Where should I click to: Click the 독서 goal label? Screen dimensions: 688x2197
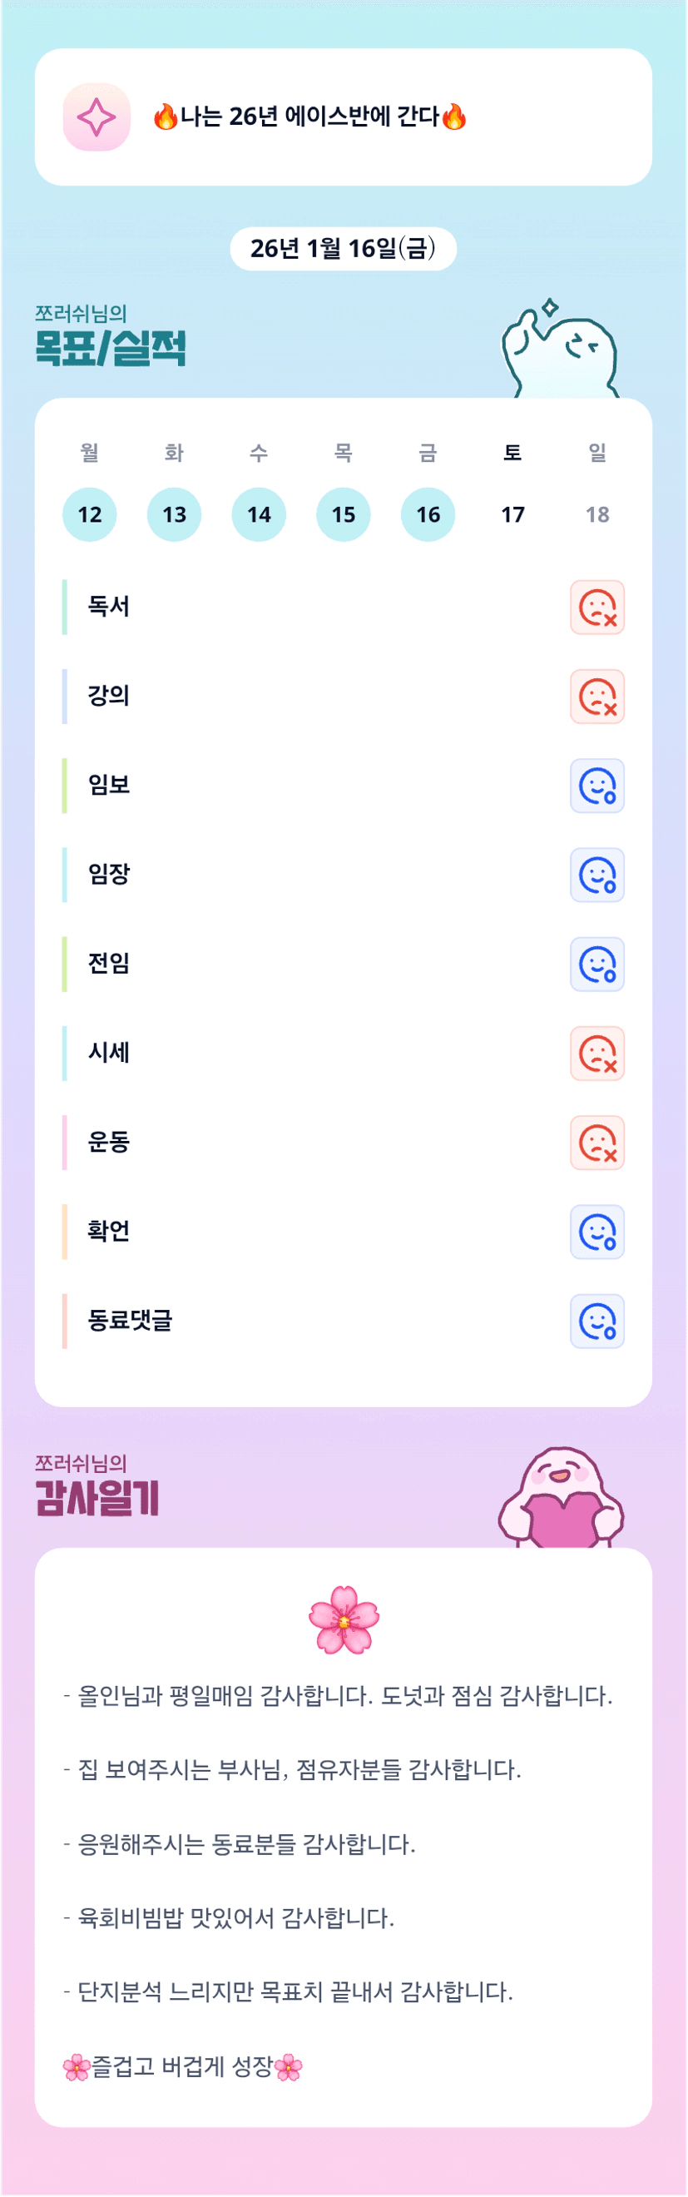pyautogui.click(x=108, y=607)
